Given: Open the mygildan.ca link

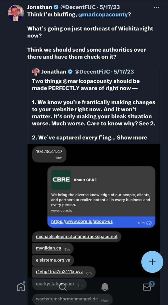Looking at the screenshot, I should [x=48, y=248].
